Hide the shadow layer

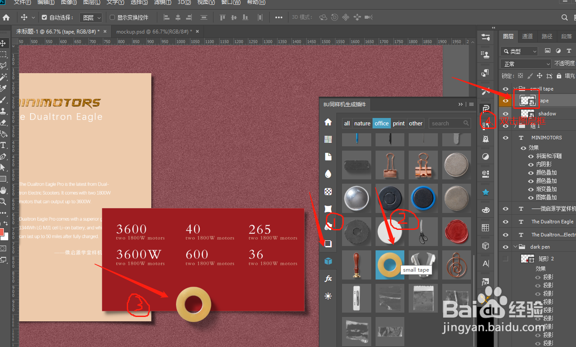505,114
